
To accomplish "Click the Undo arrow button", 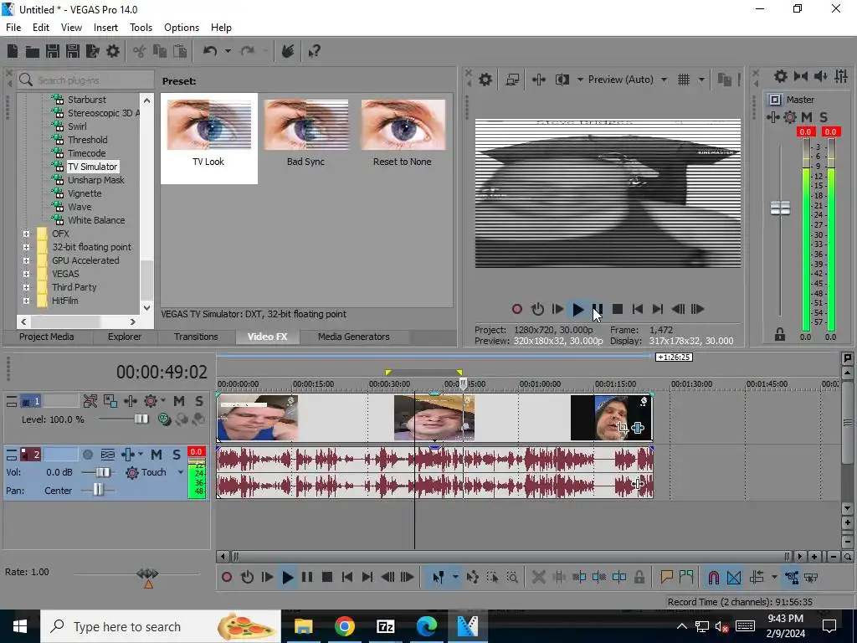I will (210, 51).
